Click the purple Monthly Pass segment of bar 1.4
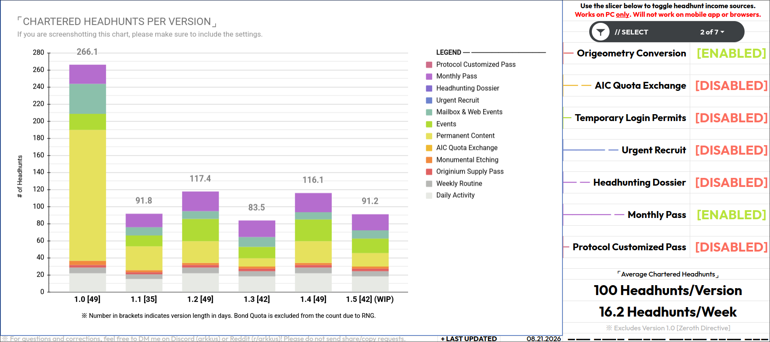This screenshot has width=770, height=342. [313, 202]
